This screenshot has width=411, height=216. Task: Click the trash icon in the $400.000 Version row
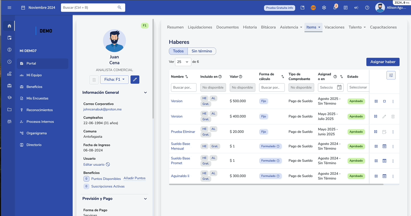click(x=393, y=116)
